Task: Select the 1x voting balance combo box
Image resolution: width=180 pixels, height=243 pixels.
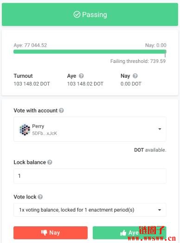Action: click(90, 210)
